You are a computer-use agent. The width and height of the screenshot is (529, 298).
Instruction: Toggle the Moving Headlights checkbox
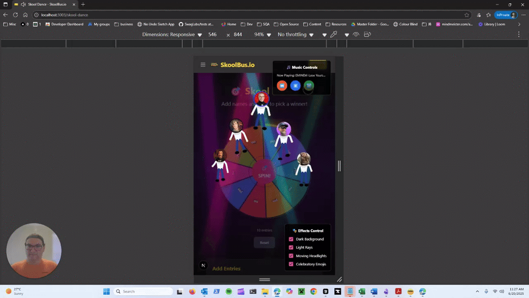[291, 256]
